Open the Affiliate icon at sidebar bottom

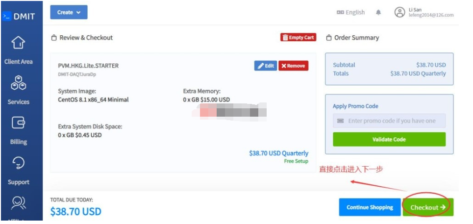click(x=19, y=203)
